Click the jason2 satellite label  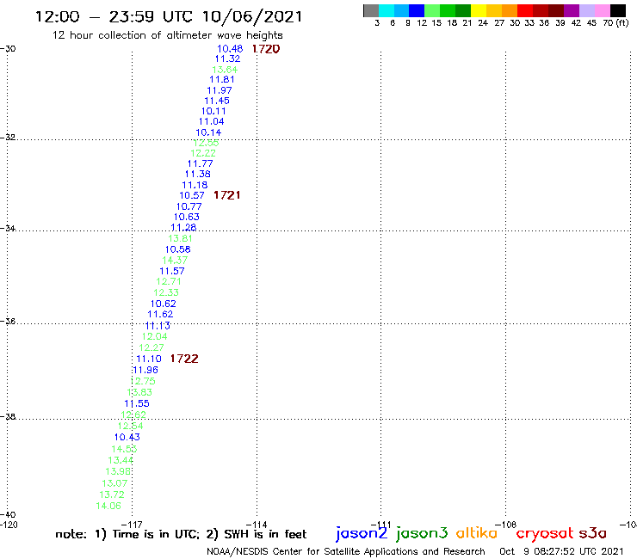[362, 533]
